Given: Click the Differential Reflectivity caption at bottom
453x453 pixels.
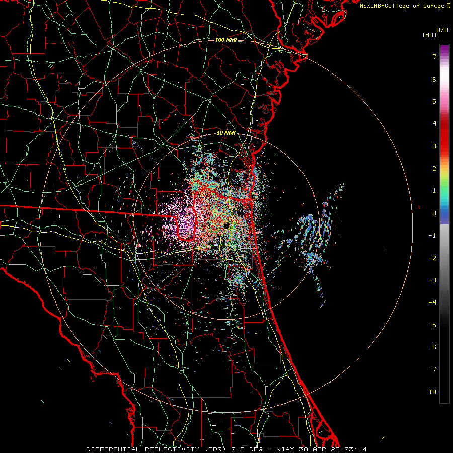Looking at the screenshot, I should pyautogui.click(x=226, y=449).
